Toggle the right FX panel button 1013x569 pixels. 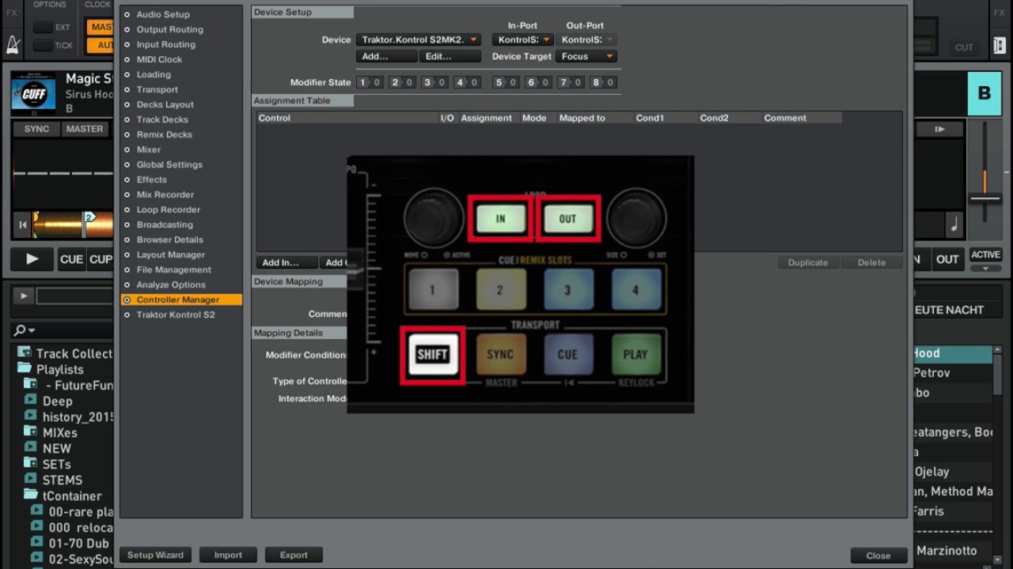(x=999, y=13)
